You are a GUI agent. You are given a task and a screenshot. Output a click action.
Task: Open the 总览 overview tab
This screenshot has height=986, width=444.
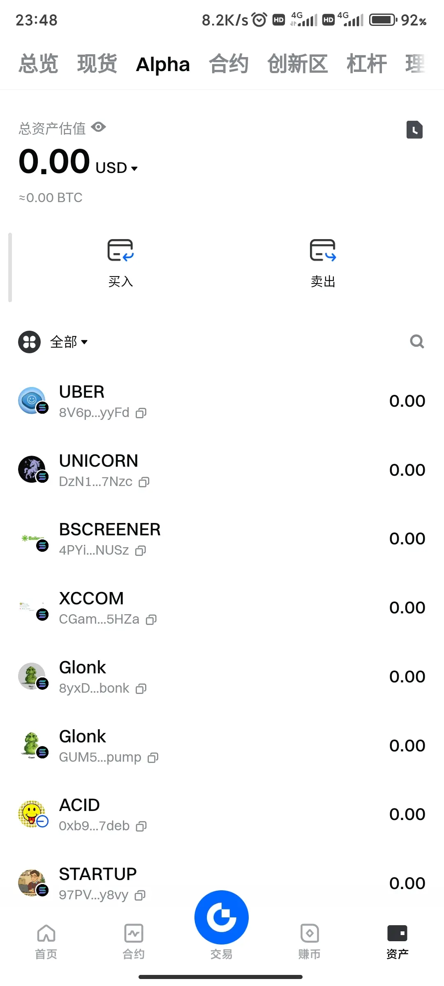click(x=38, y=64)
